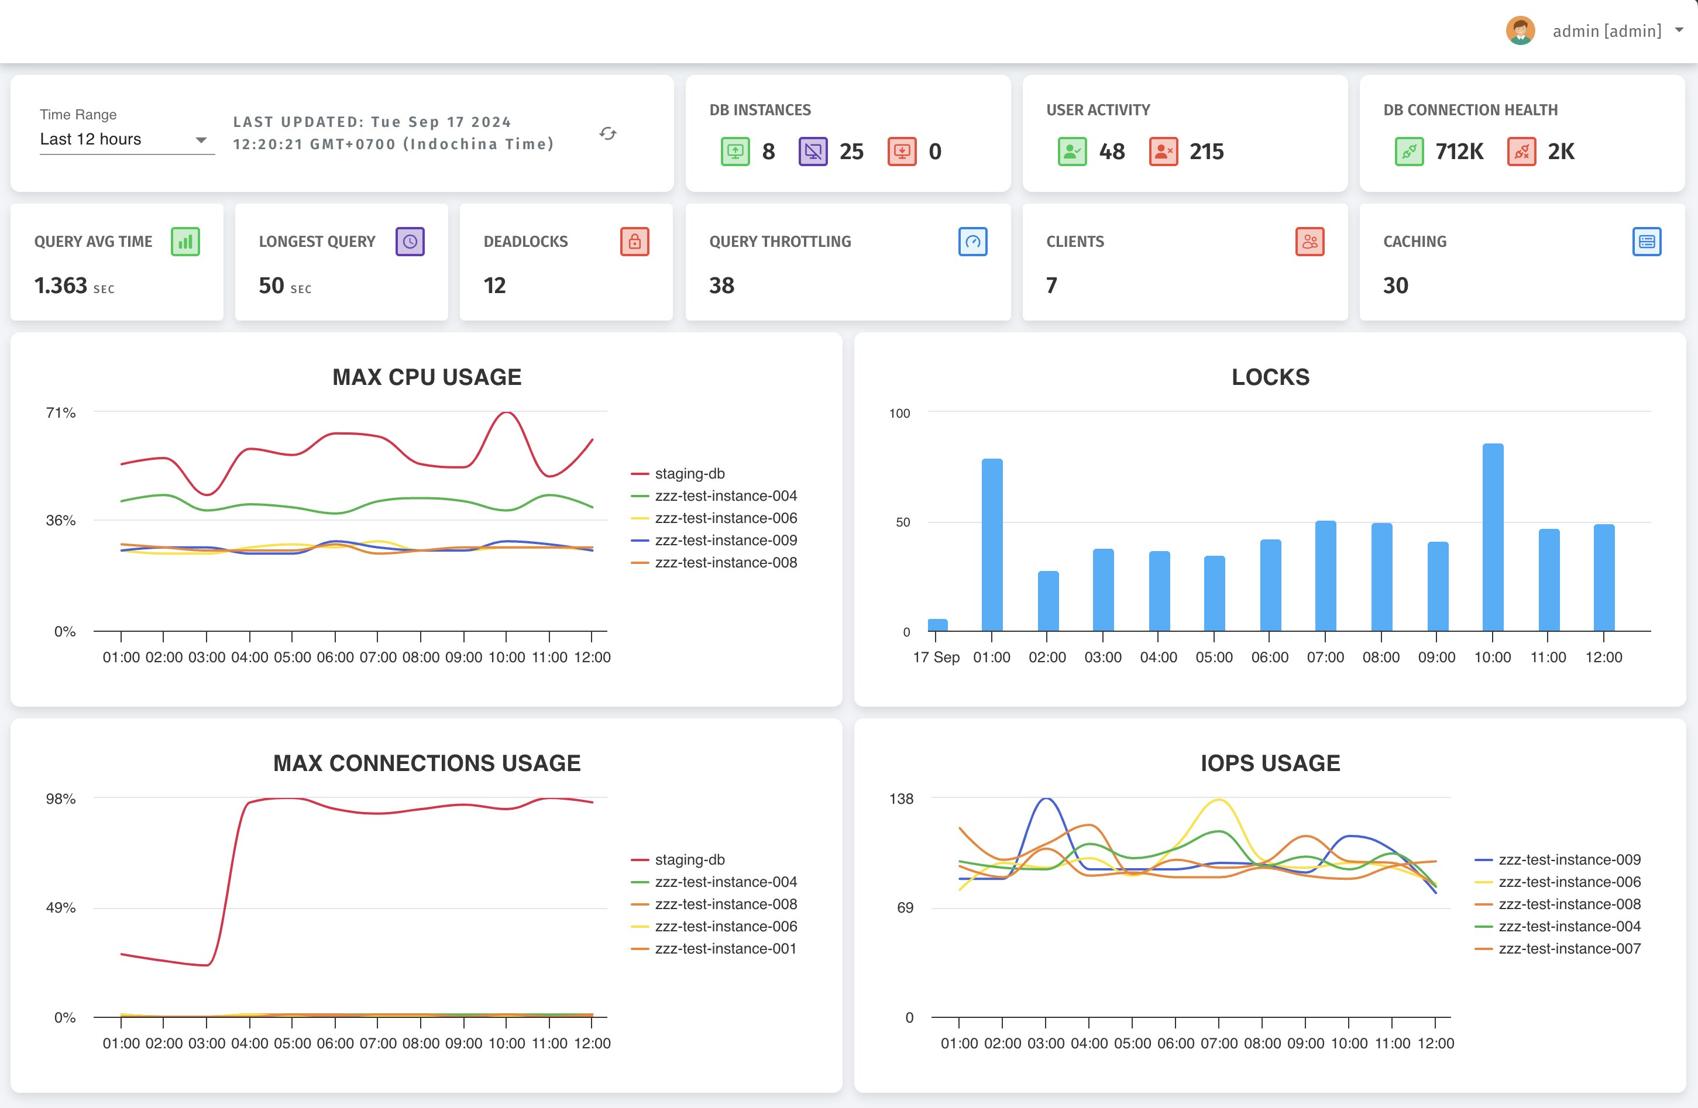
Task: Click the admin [admin] account name
Action: [1607, 32]
